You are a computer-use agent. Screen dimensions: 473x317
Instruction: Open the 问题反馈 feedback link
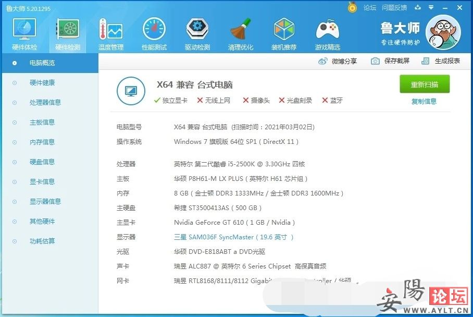point(394,7)
